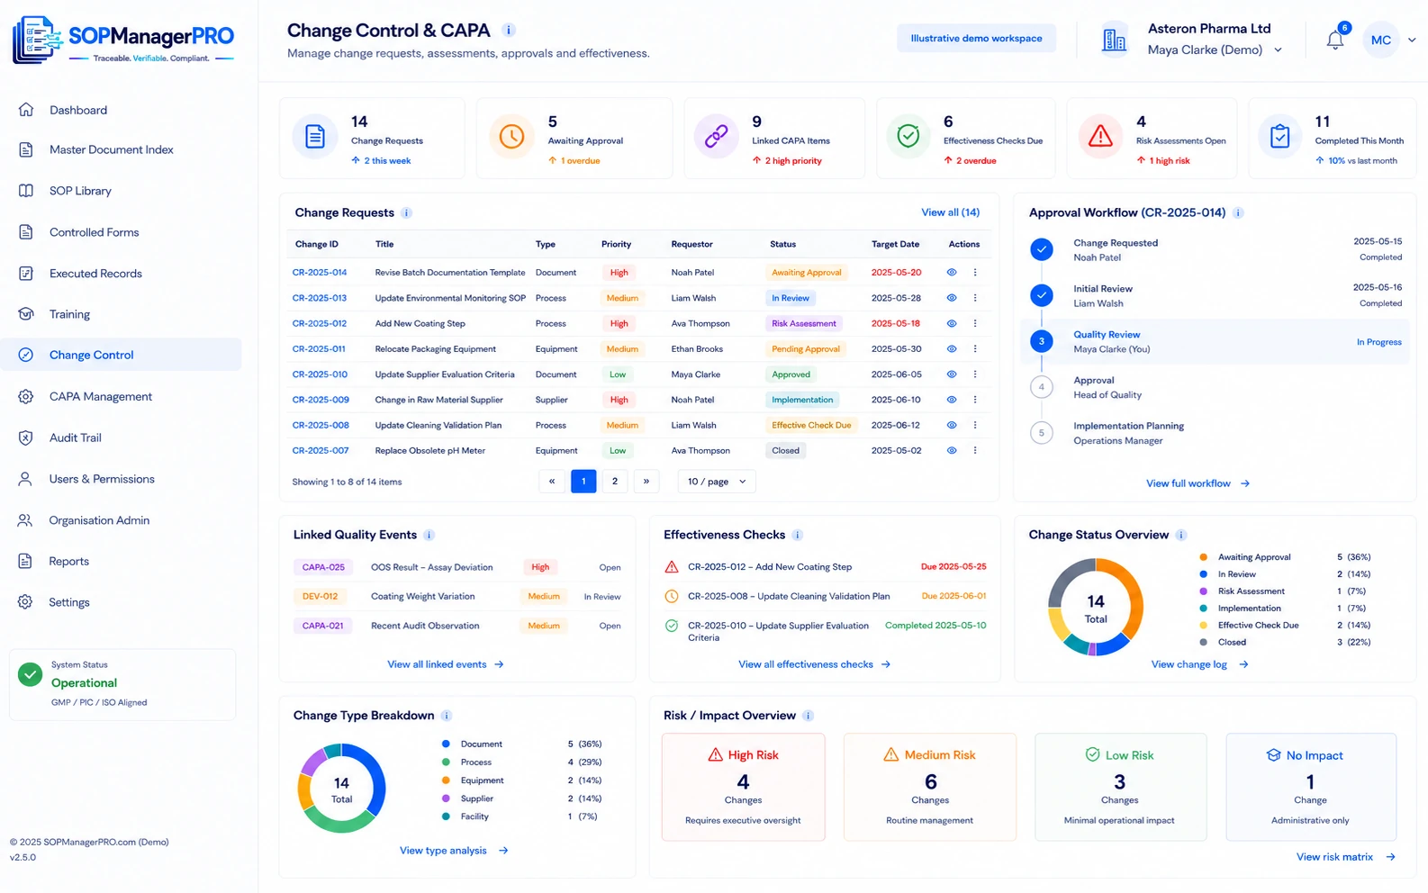The width and height of the screenshot is (1428, 893).
Task: Expand the MC avatar menu chevron
Action: (x=1412, y=41)
